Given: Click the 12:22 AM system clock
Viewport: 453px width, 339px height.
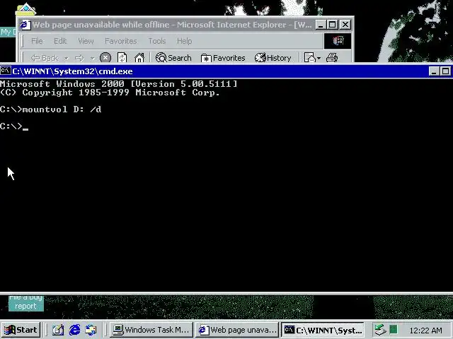Looking at the screenshot, I should 425,331.
